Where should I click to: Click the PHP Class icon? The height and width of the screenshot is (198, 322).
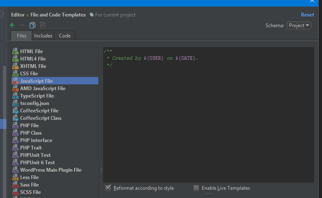pyautogui.click(x=15, y=133)
